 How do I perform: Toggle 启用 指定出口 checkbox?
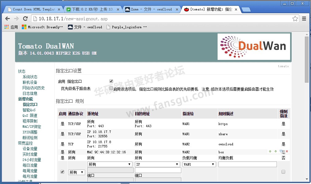(111, 81)
